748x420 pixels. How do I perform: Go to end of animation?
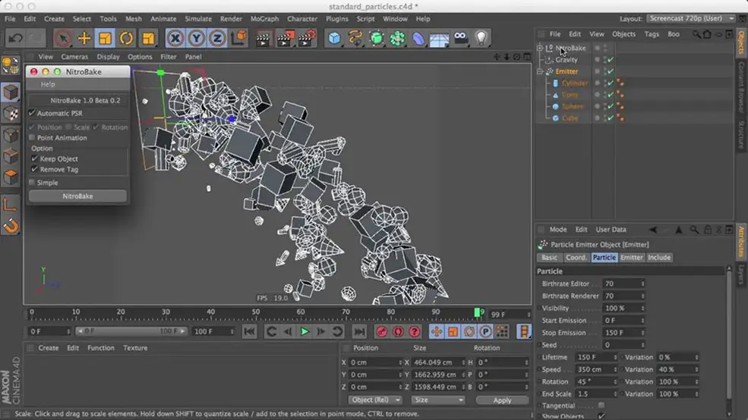(359, 331)
